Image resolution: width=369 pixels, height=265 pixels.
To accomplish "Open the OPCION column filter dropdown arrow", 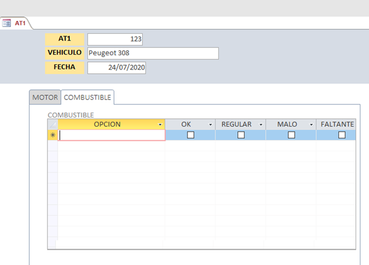I will [x=160, y=124].
